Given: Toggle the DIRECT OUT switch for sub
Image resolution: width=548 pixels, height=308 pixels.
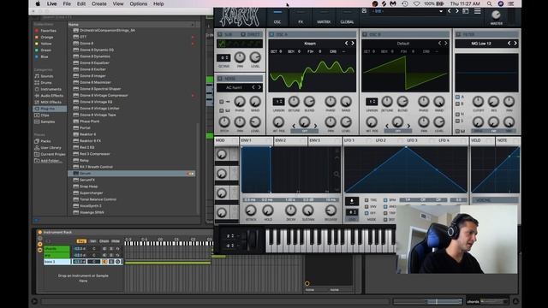Looking at the screenshot, I should [x=243, y=34].
